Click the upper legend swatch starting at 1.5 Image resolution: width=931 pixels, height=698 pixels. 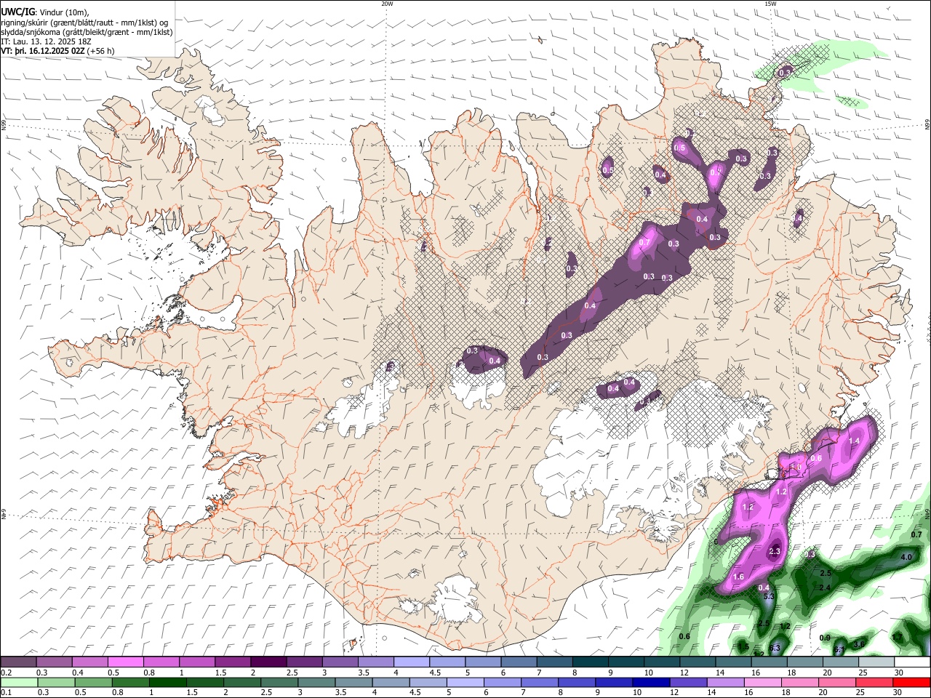232,662
